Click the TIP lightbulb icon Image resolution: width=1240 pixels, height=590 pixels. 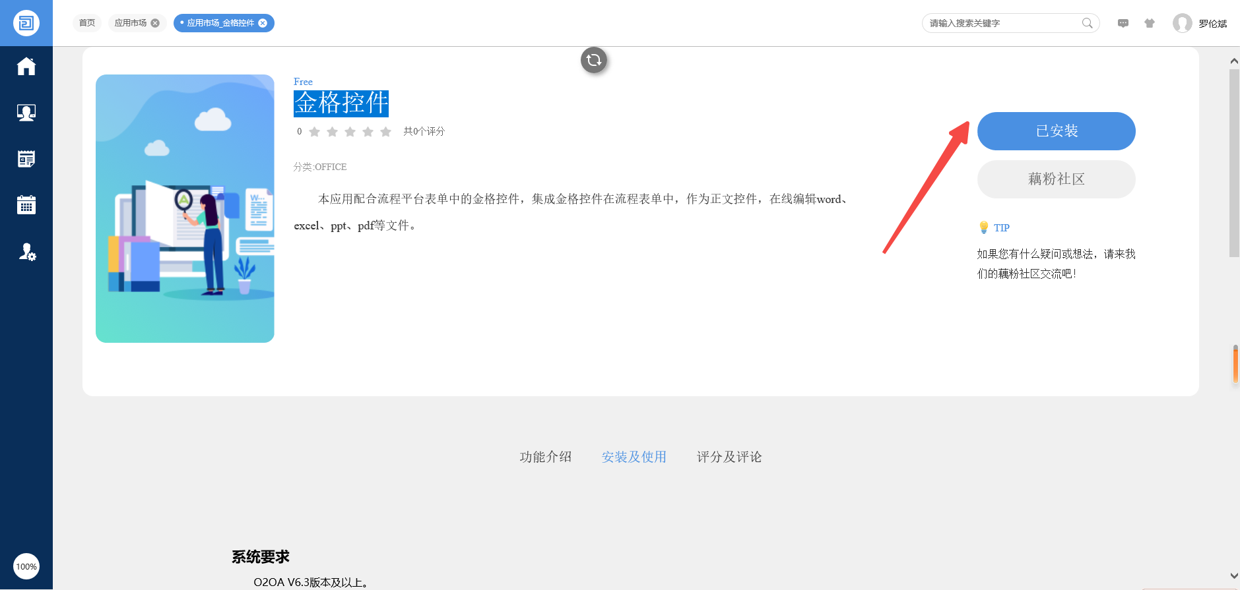984,227
